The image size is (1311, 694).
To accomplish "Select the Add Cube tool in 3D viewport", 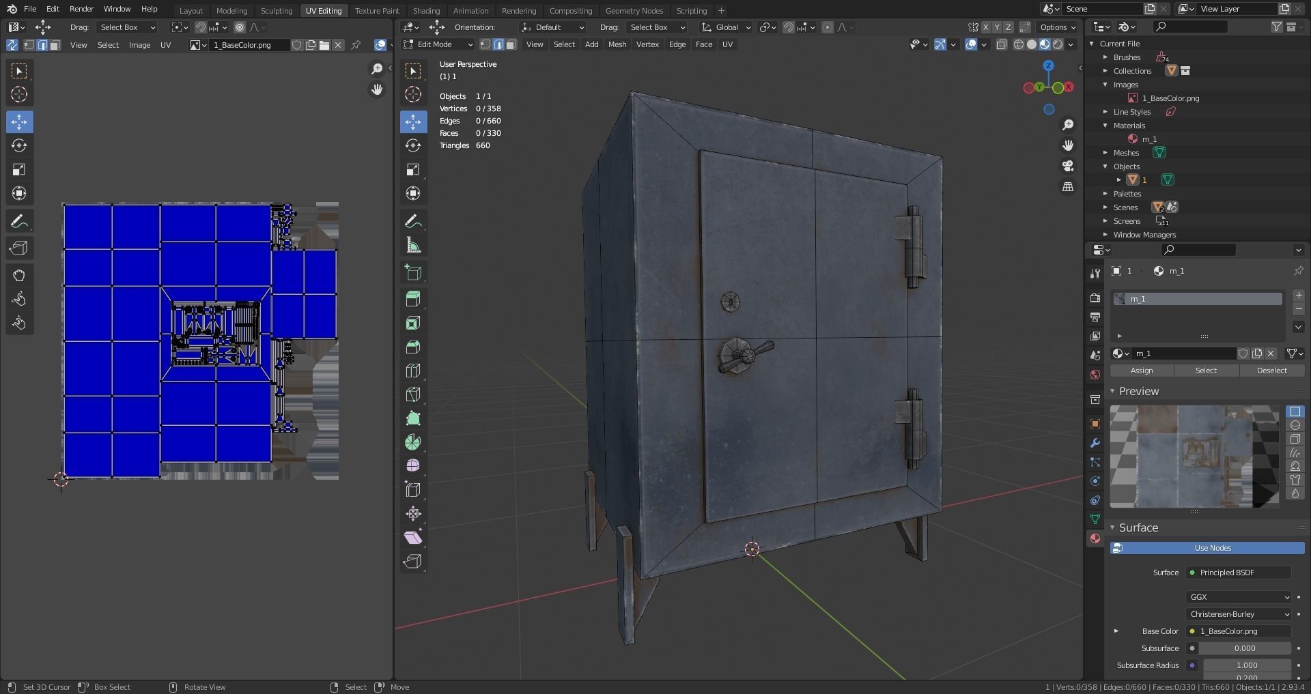I will [x=413, y=272].
